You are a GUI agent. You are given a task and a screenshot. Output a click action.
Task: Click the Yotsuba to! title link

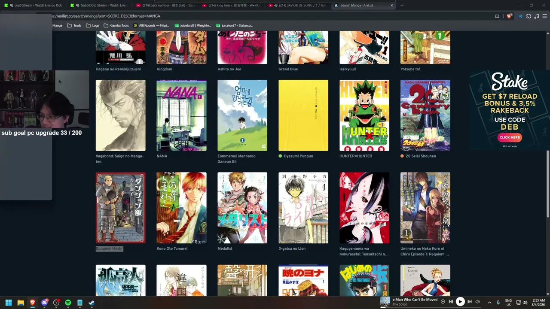click(x=411, y=69)
